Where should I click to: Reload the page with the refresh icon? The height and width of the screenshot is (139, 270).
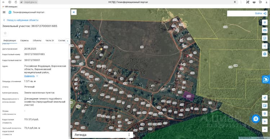pos(16,2)
